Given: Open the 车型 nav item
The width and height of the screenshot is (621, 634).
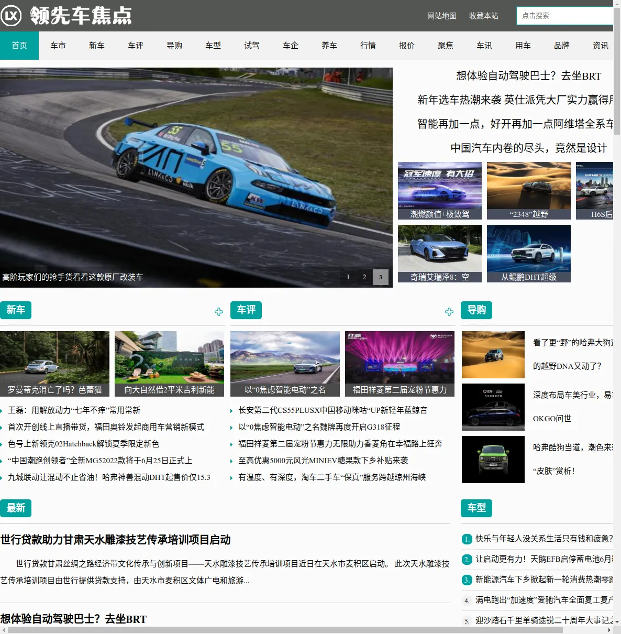Looking at the screenshot, I should click(x=213, y=46).
